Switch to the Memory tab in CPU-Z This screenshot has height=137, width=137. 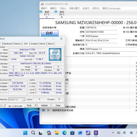point(18,44)
